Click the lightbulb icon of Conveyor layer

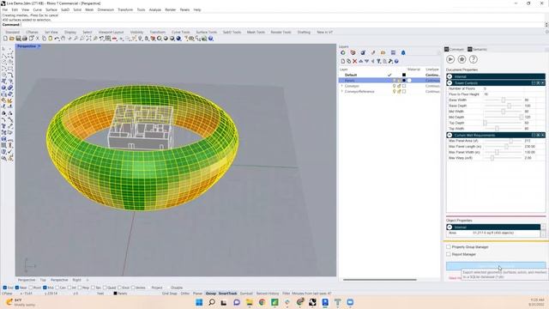pos(394,86)
